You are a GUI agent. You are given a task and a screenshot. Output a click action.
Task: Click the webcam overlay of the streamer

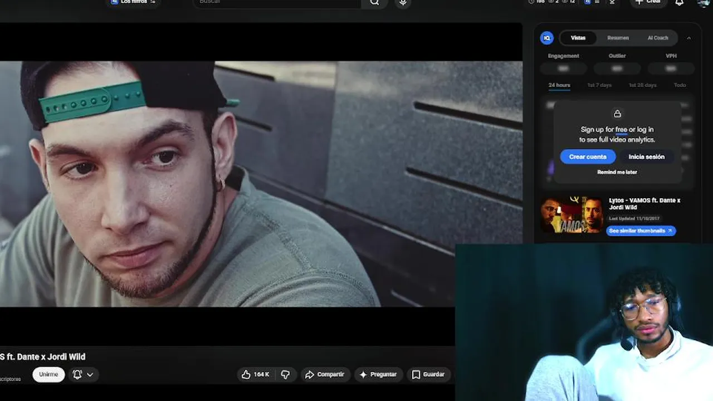pyautogui.click(x=584, y=322)
